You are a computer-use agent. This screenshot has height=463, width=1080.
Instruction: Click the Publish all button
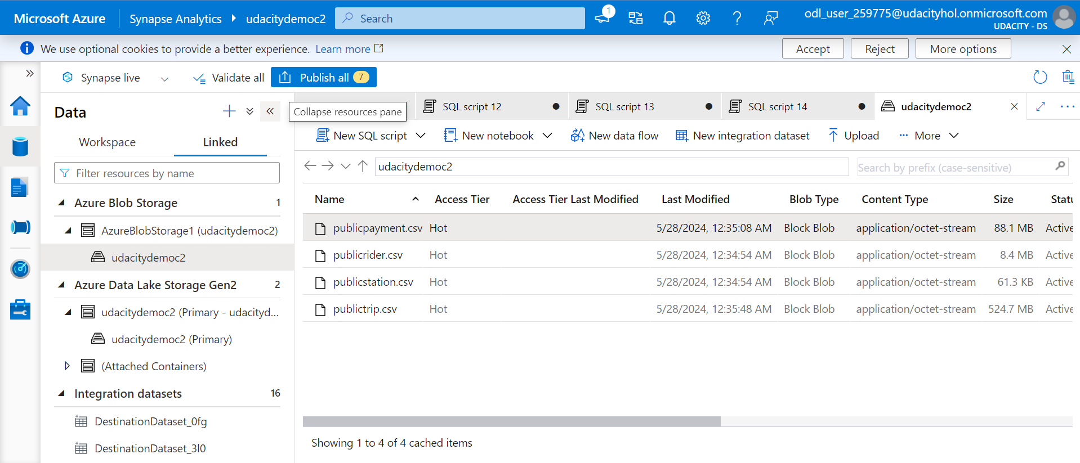324,77
